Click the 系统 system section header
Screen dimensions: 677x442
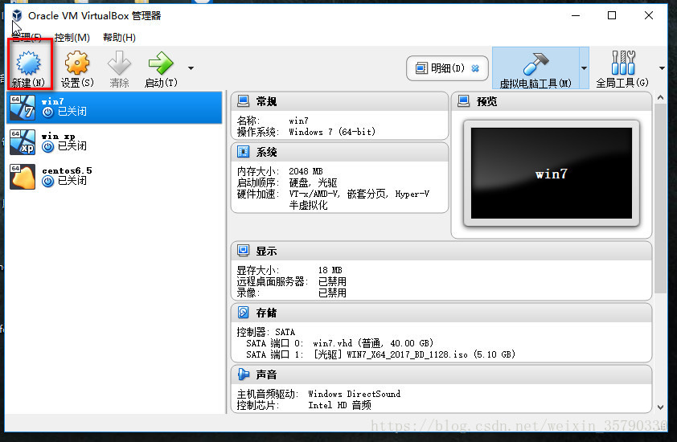tap(340, 152)
